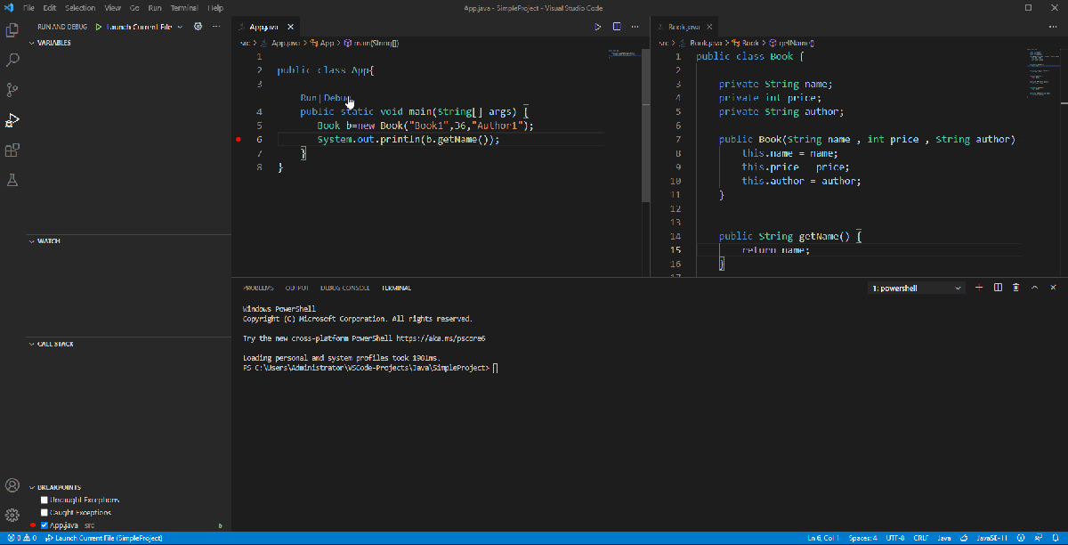Open the Help menu
This screenshot has width=1068, height=545.
tap(215, 7)
